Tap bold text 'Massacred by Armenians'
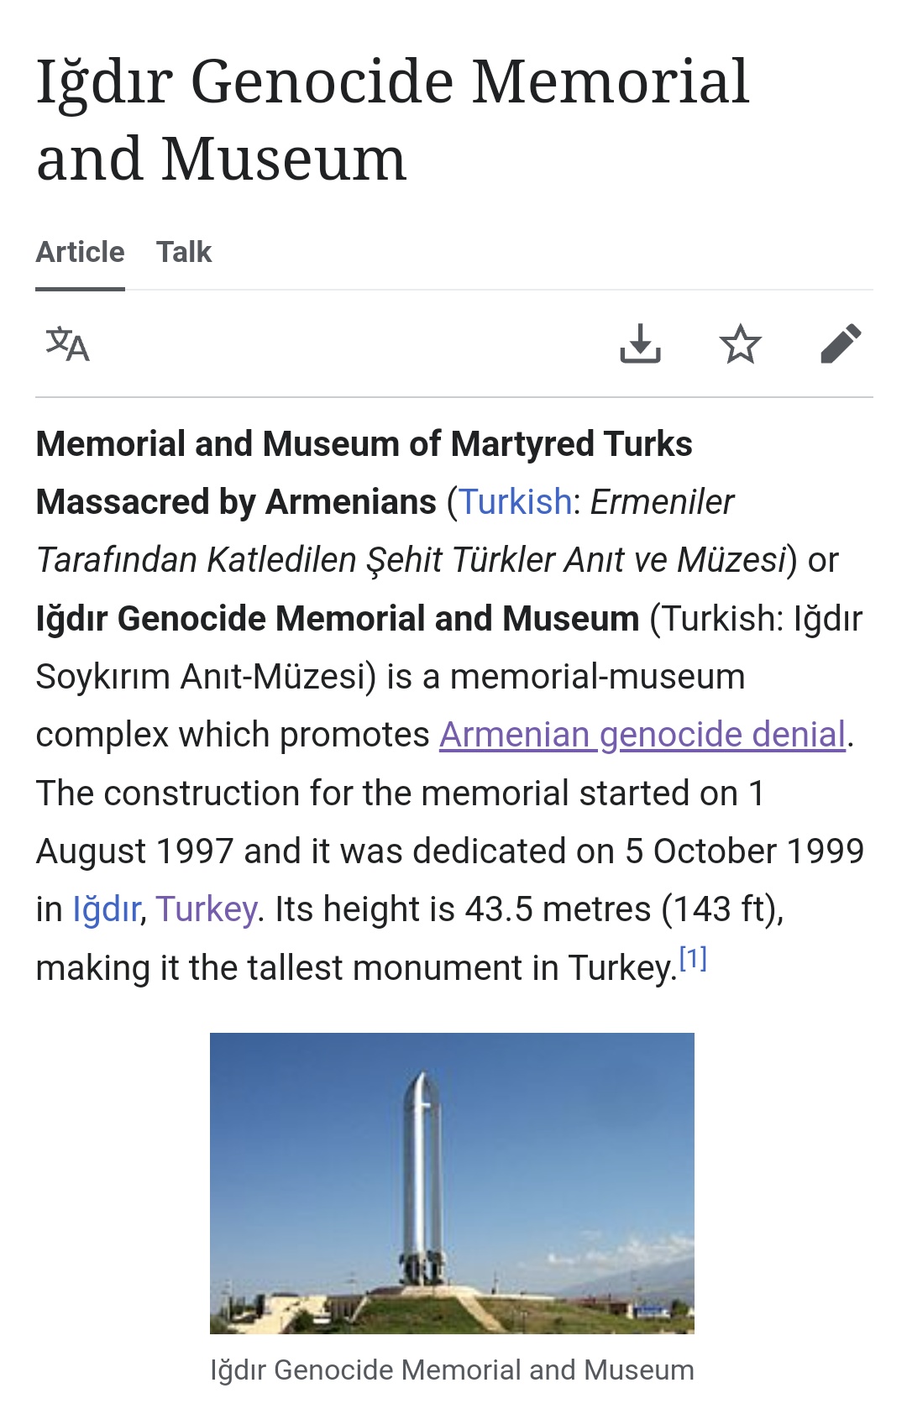 click(x=236, y=502)
